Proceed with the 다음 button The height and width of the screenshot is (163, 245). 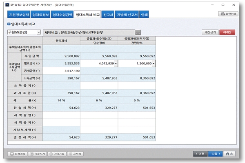(x=216, y=154)
